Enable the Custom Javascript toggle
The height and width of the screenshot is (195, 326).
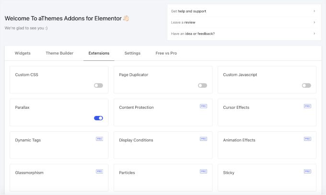pos(306,85)
